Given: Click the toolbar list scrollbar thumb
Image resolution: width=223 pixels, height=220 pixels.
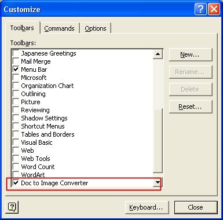Looking at the screenshot, I should (158, 141).
